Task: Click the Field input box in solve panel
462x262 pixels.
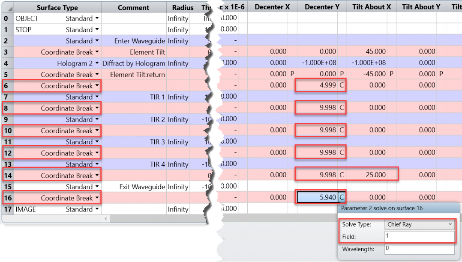Action: click(419, 236)
